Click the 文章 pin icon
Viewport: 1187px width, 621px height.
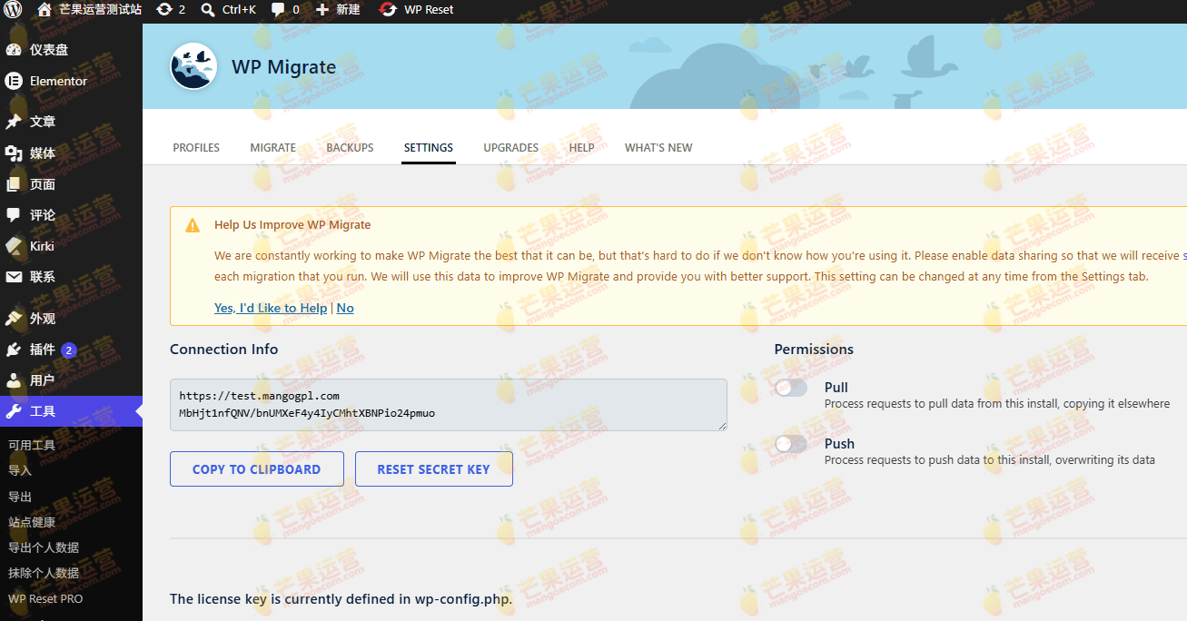tap(14, 122)
